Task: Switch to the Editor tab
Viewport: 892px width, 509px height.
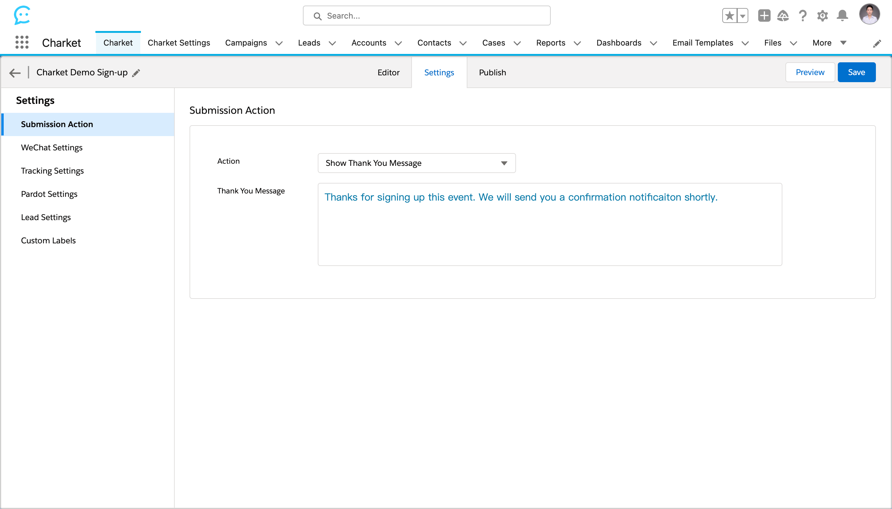Action: (388, 72)
